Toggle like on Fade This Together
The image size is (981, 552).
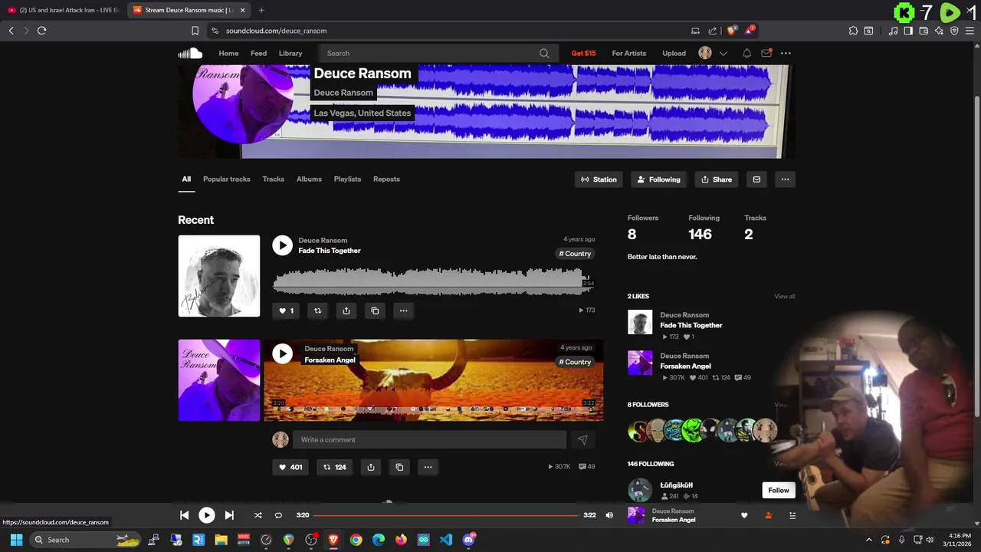tap(286, 310)
